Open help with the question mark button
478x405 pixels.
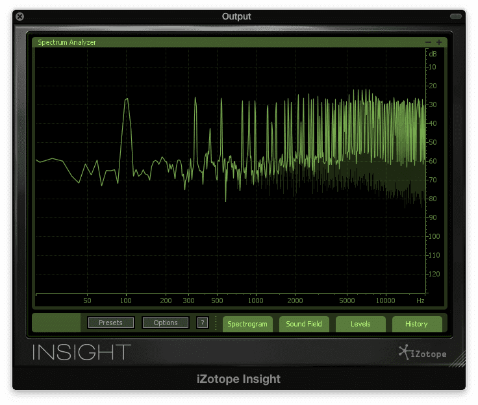202,323
